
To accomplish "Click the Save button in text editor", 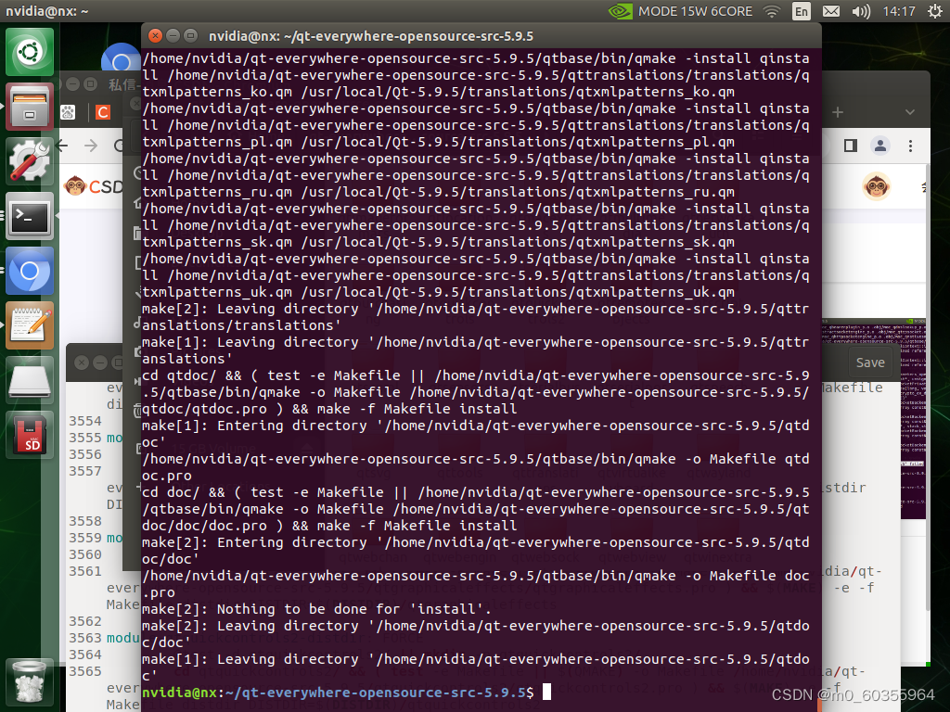I will (870, 362).
